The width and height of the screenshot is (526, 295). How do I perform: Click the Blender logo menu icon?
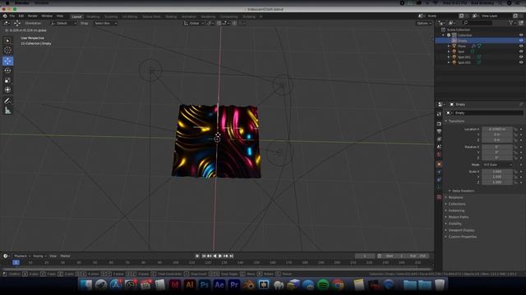tap(5, 16)
